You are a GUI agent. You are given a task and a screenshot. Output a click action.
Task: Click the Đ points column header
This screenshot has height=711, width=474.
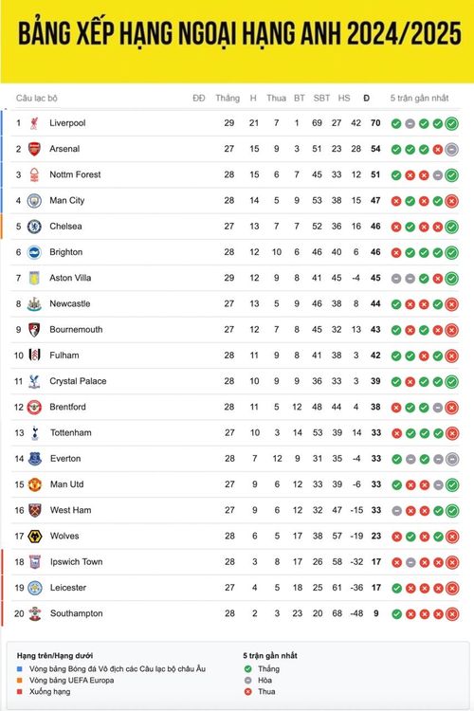coord(367,98)
